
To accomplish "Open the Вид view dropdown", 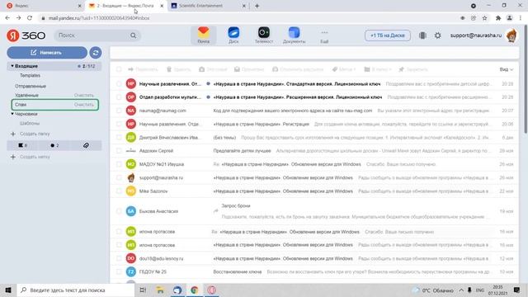I will click(506, 69).
